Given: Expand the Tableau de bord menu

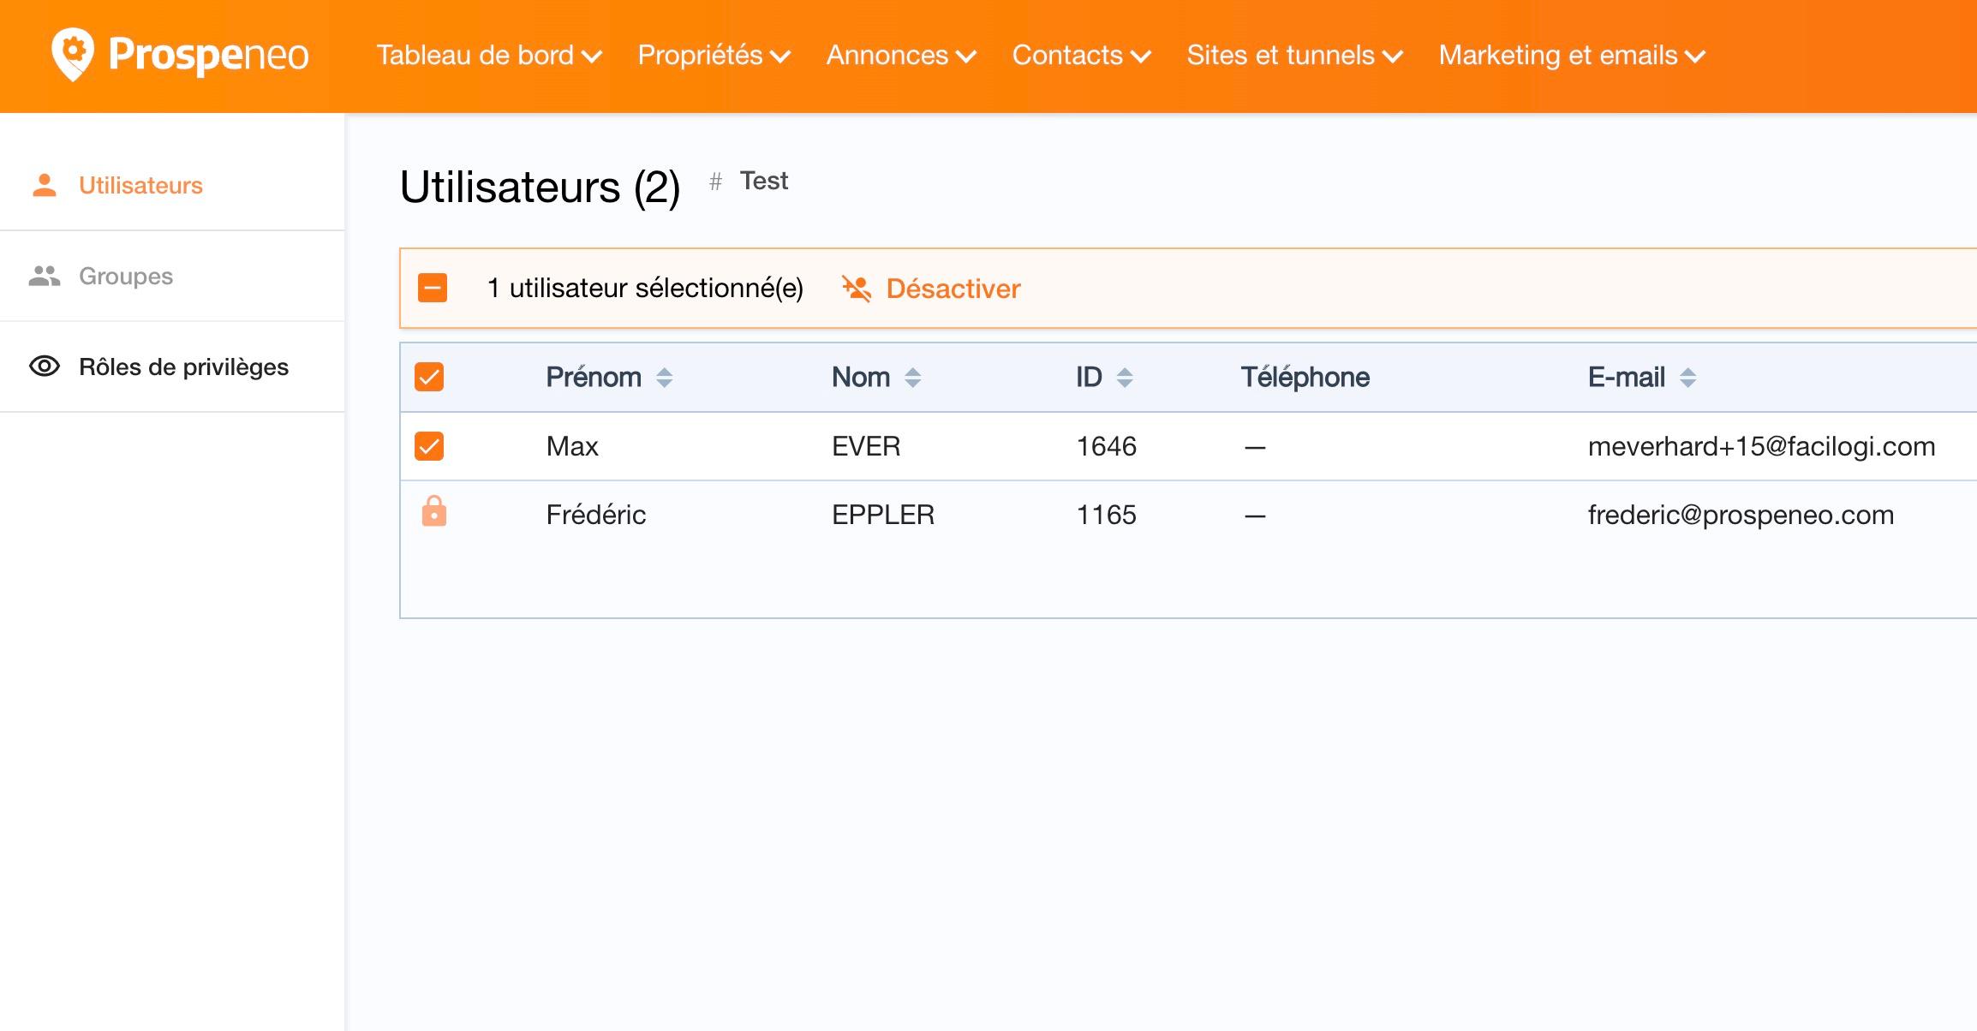Looking at the screenshot, I should pyautogui.click(x=489, y=56).
